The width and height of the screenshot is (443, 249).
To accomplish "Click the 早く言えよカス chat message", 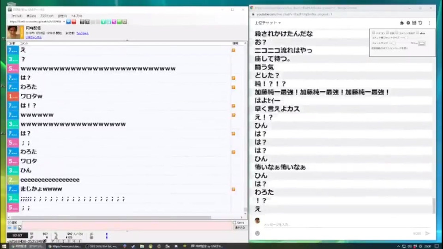I will [277, 109].
